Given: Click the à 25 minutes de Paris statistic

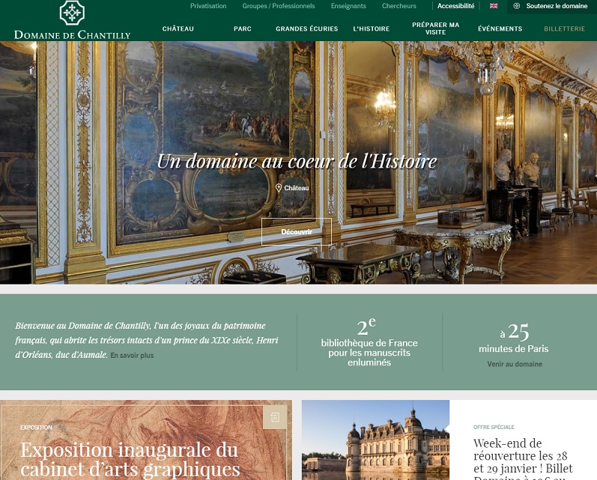Looking at the screenshot, I should coord(514,337).
